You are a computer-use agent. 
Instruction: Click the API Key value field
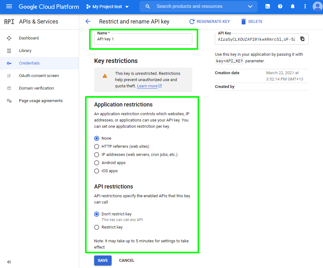point(256,39)
